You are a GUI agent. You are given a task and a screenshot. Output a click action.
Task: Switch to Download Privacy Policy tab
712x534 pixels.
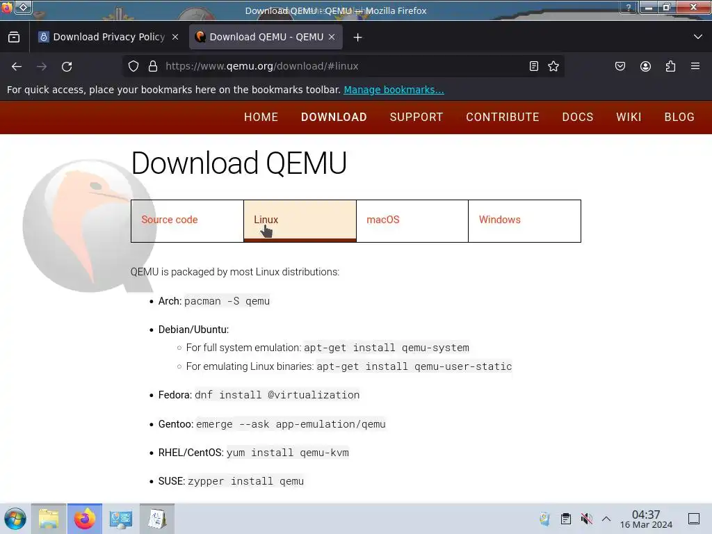[x=108, y=38]
